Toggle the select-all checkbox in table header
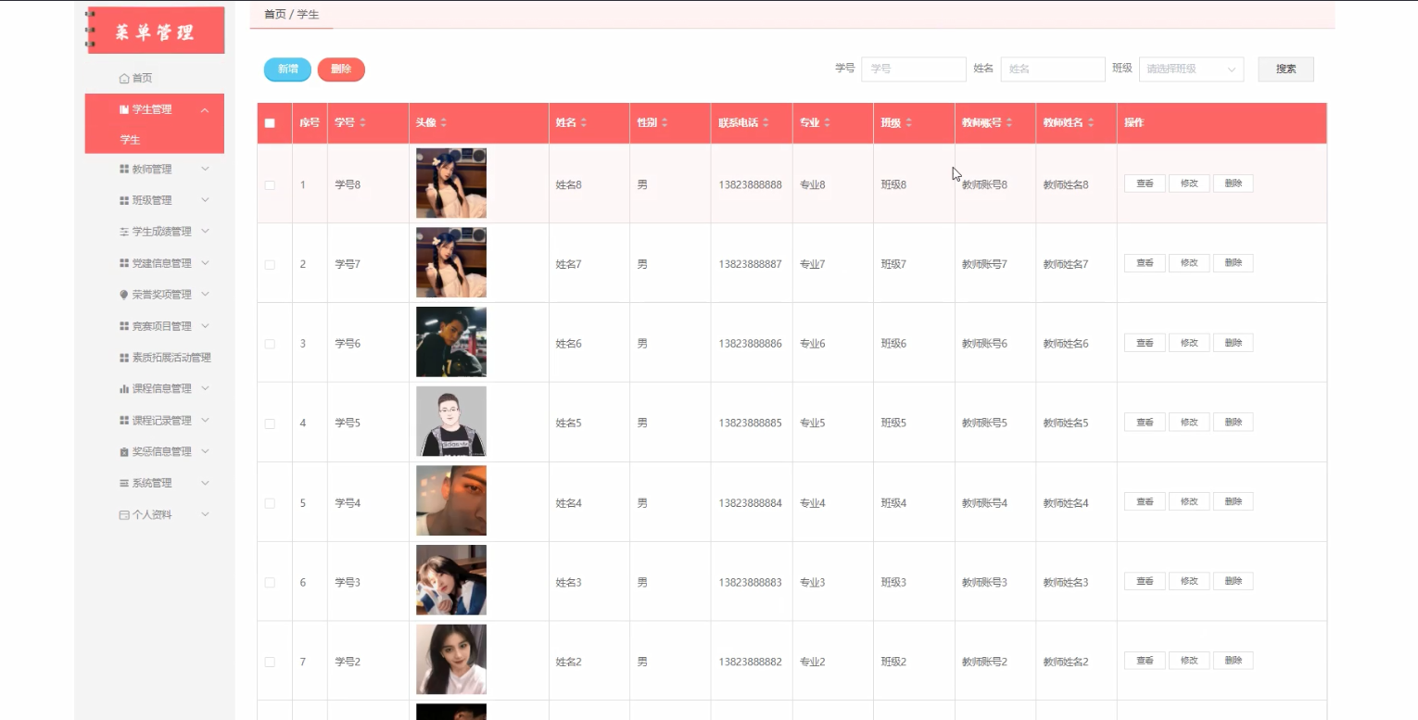Image resolution: width=1418 pixels, height=720 pixels. click(x=270, y=123)
